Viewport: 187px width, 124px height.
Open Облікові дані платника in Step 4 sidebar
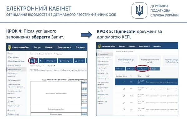point(16,61)
